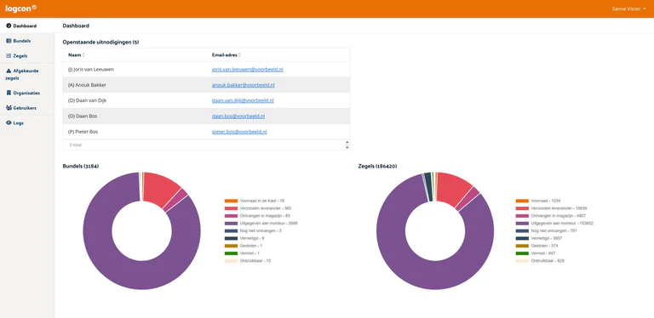
Task: Click email anouk.bakker@voorbeeld.nl
Action: click(x=244, y=85)
